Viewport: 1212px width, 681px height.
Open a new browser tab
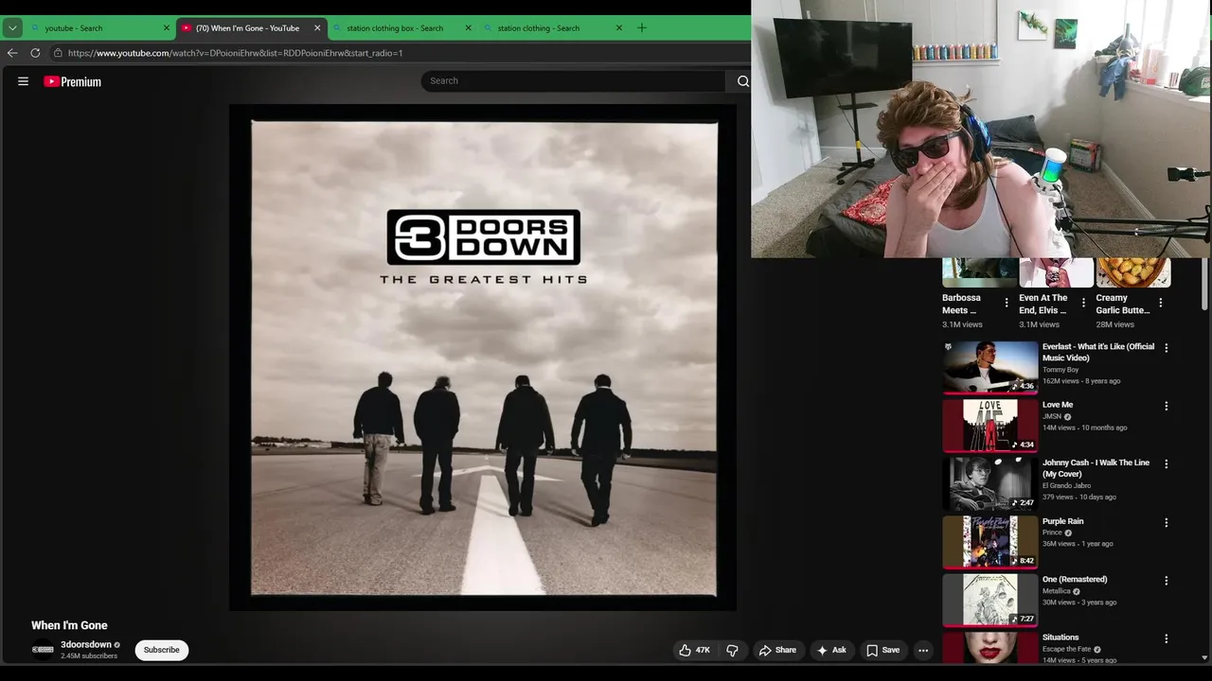[642, 28]
